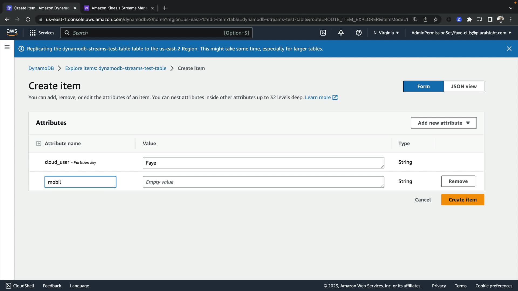
Task: Bookmark this page with star icon
Action: point(436,19)
